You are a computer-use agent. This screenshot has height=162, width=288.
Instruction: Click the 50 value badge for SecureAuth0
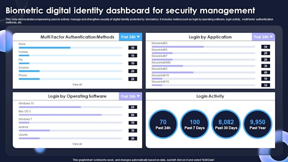(x=266, y=47)
